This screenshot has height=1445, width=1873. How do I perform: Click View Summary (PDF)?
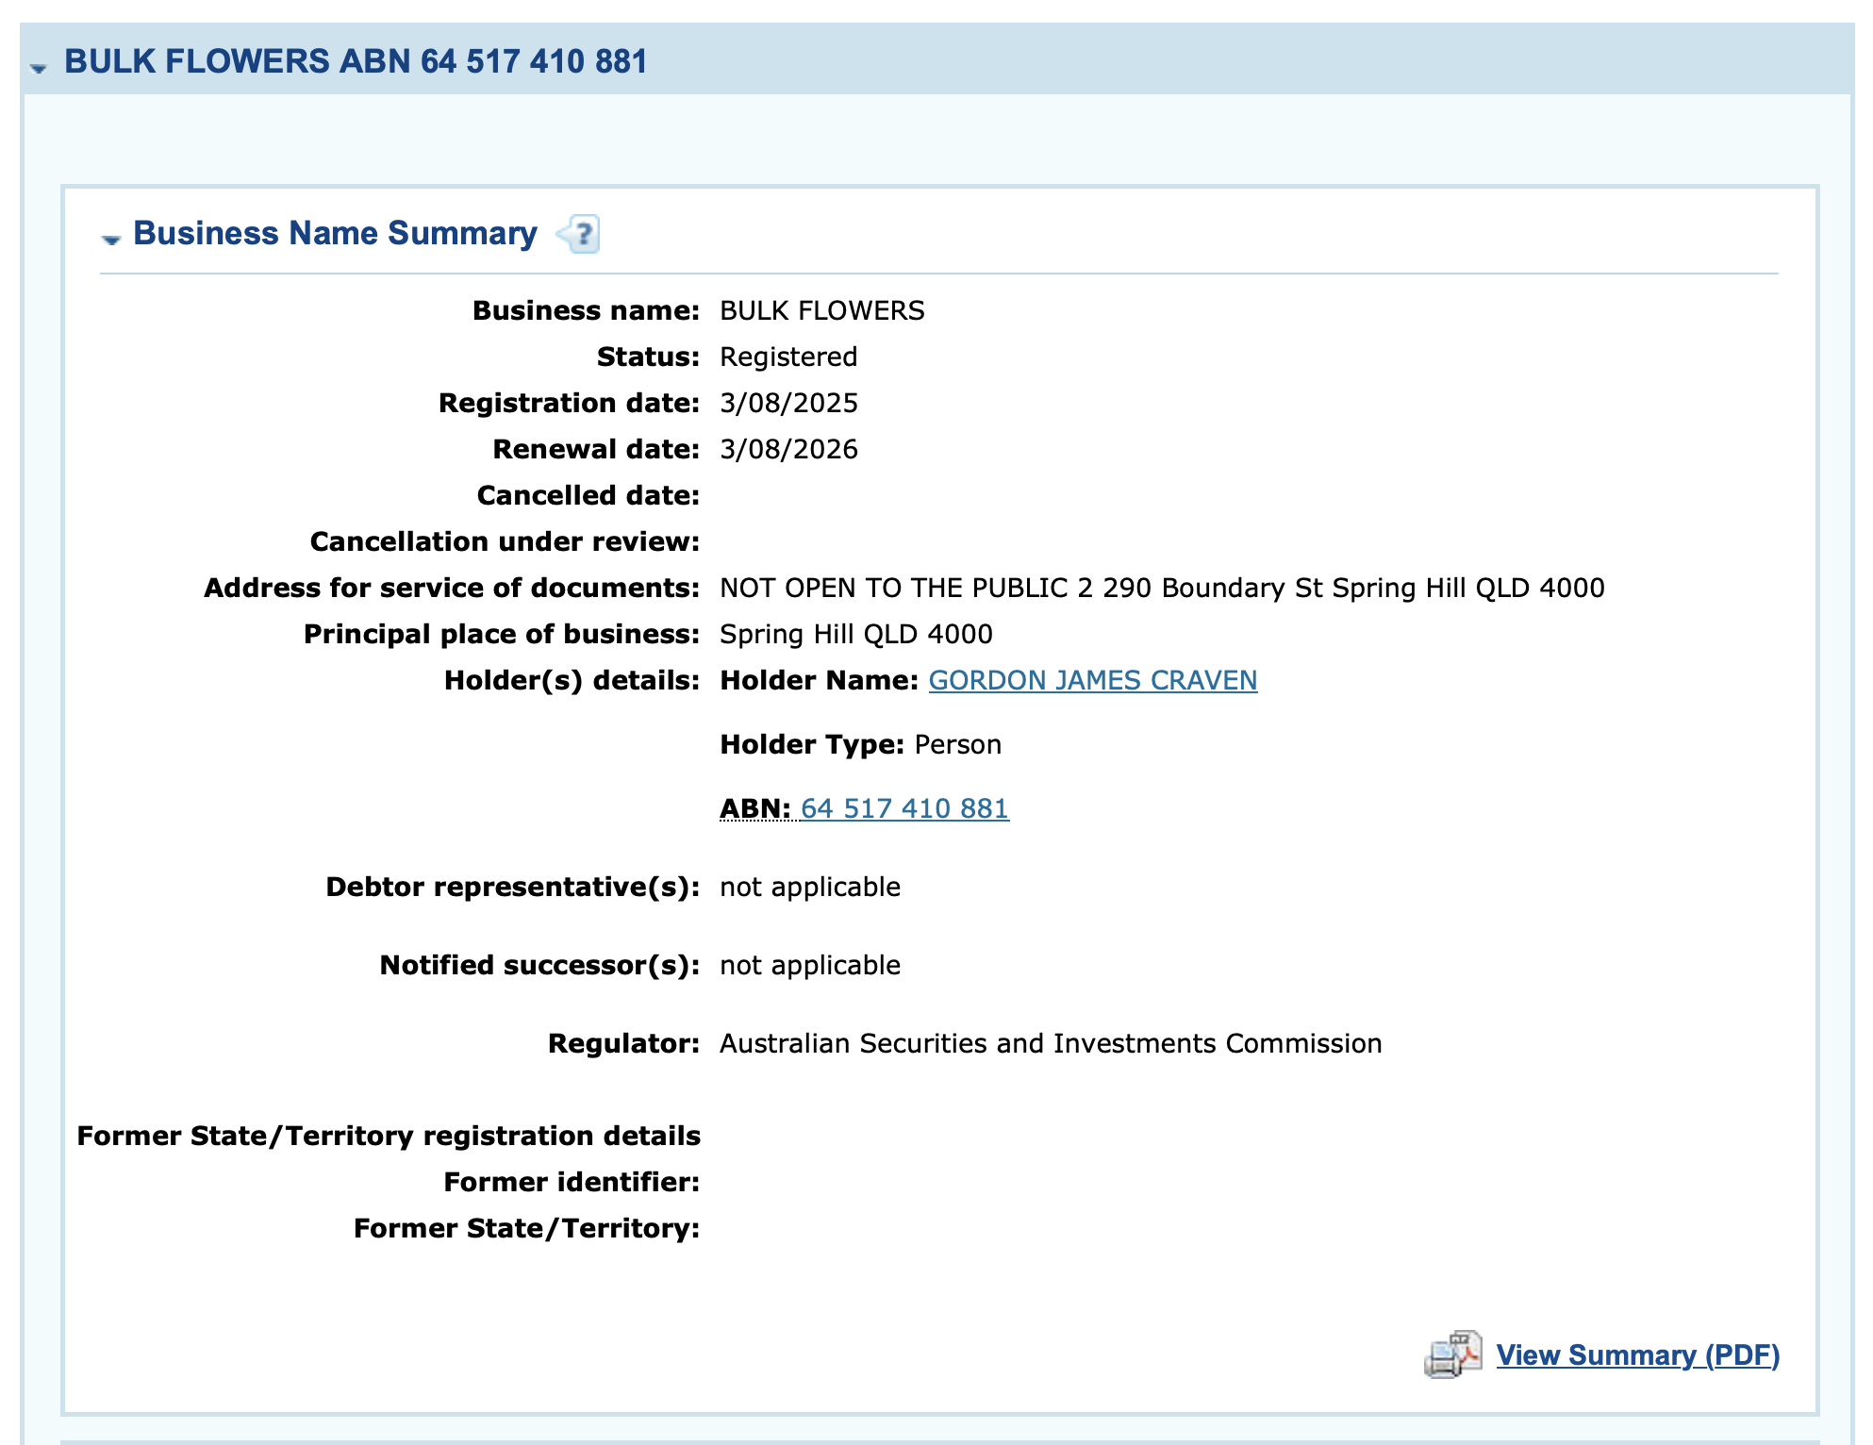click(x=1637, y=1355)
